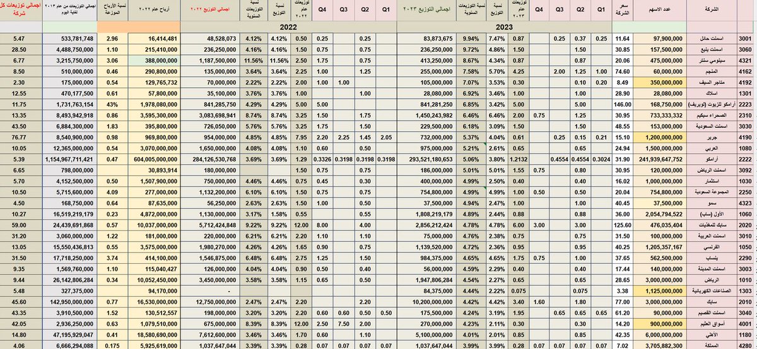Viewport: 757px width, 349px height.
Task: Select code cell 4190
Action: click(746, 138)
